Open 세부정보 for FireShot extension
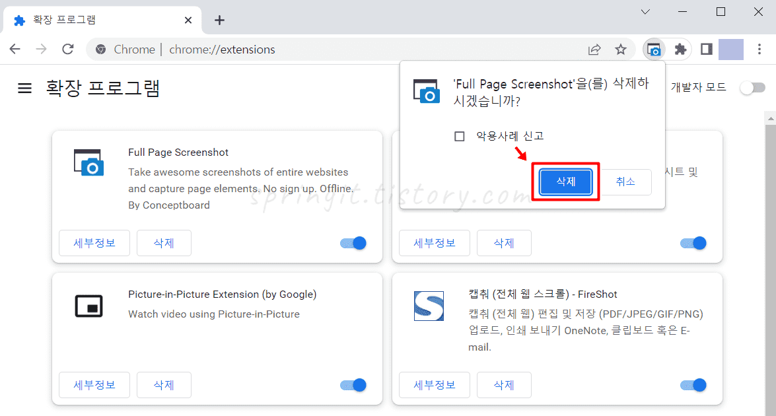The width and height of the screenshot is (776, 416). (x=435, y=385)
